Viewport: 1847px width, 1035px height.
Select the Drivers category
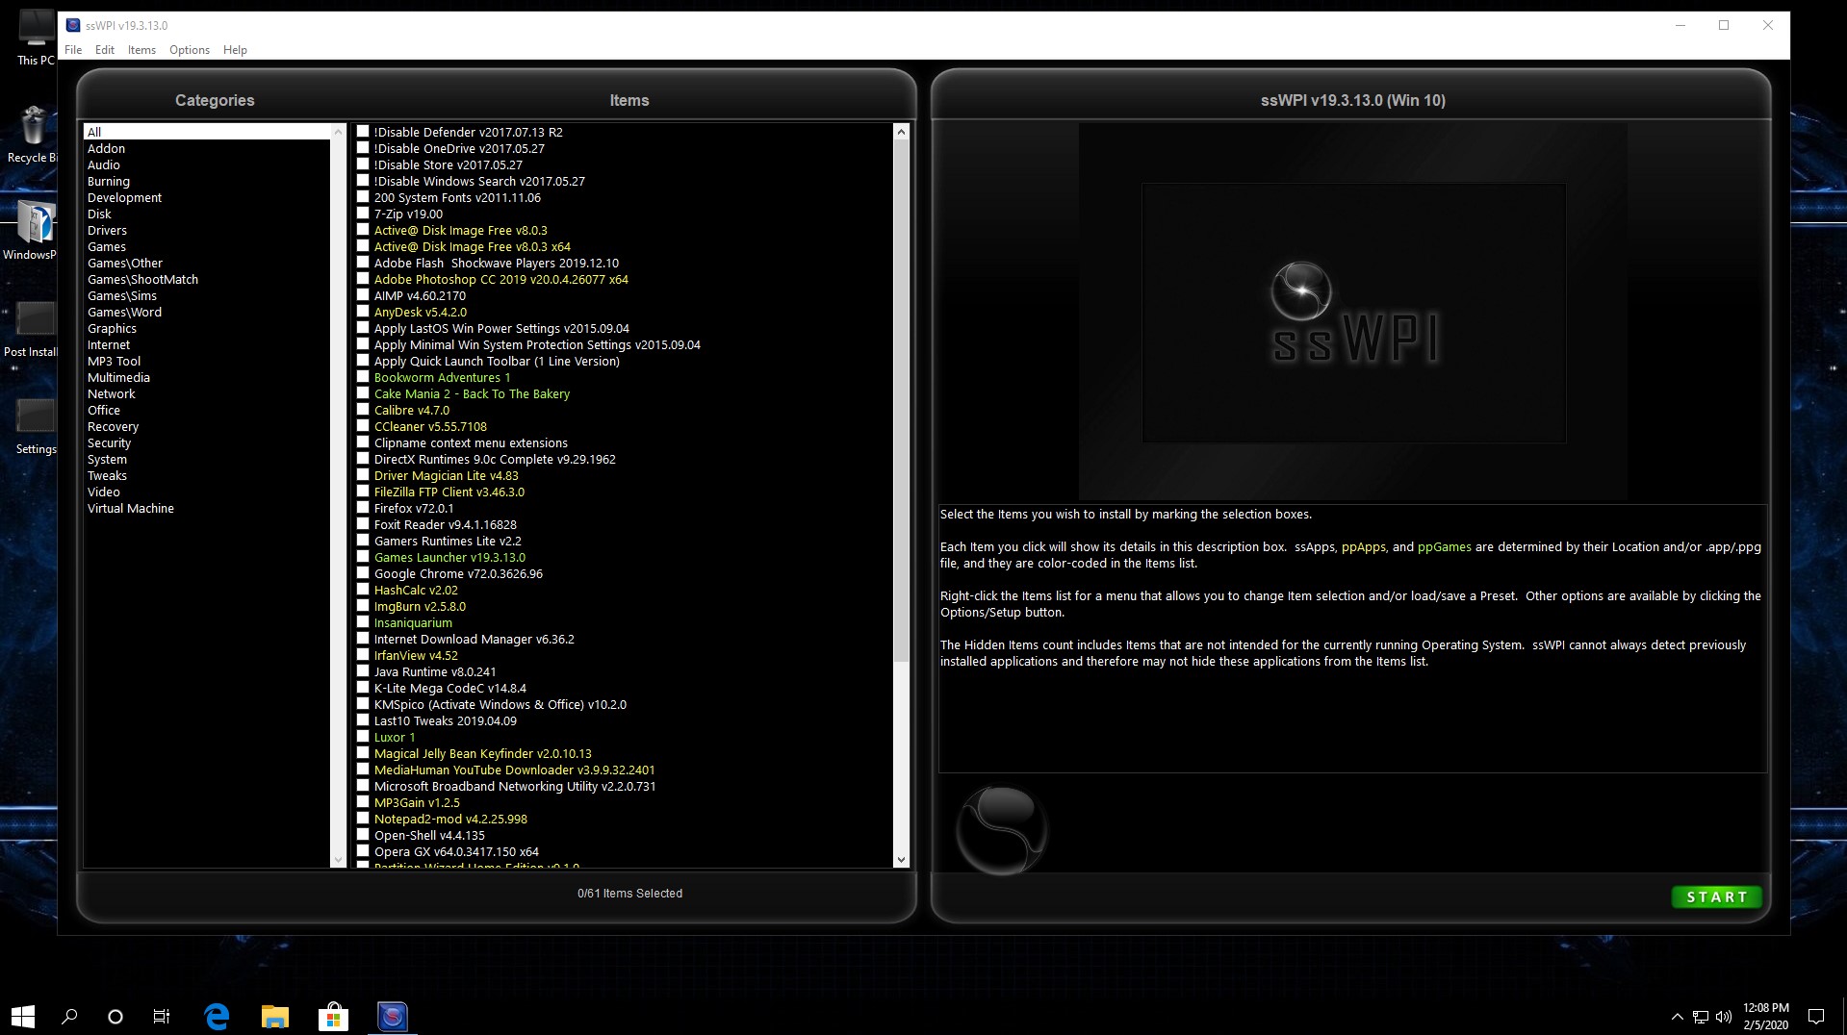(107, 230)
